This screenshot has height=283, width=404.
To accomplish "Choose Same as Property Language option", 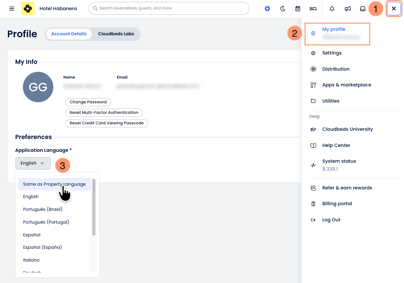I will click(x=54, y=184).
